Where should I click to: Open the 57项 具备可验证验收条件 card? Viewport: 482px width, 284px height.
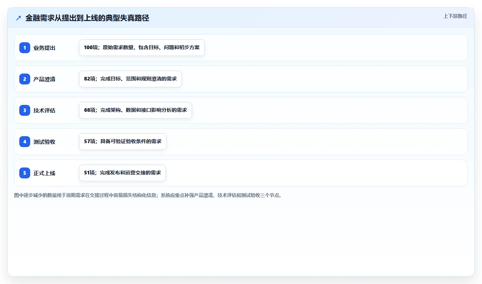point(123,142)
